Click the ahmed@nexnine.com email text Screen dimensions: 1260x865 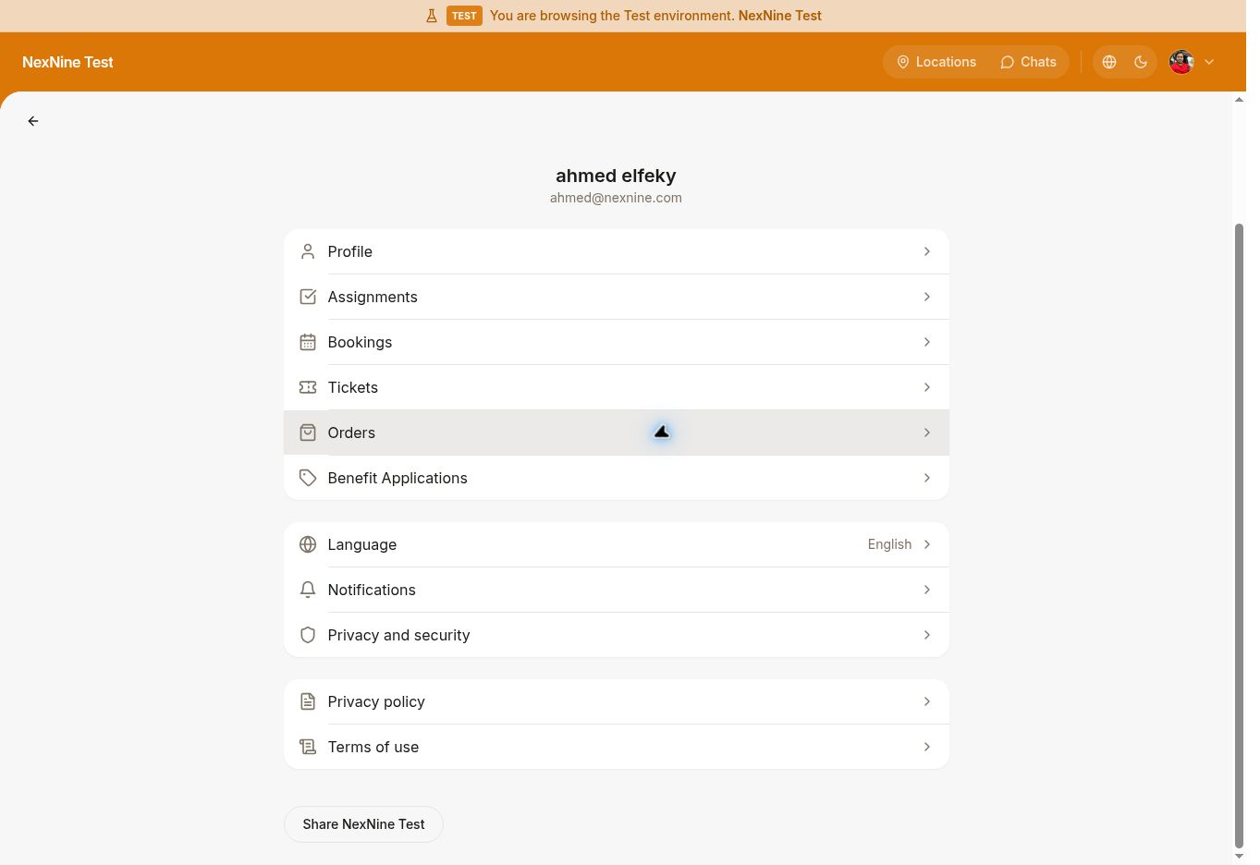point(616,198)
